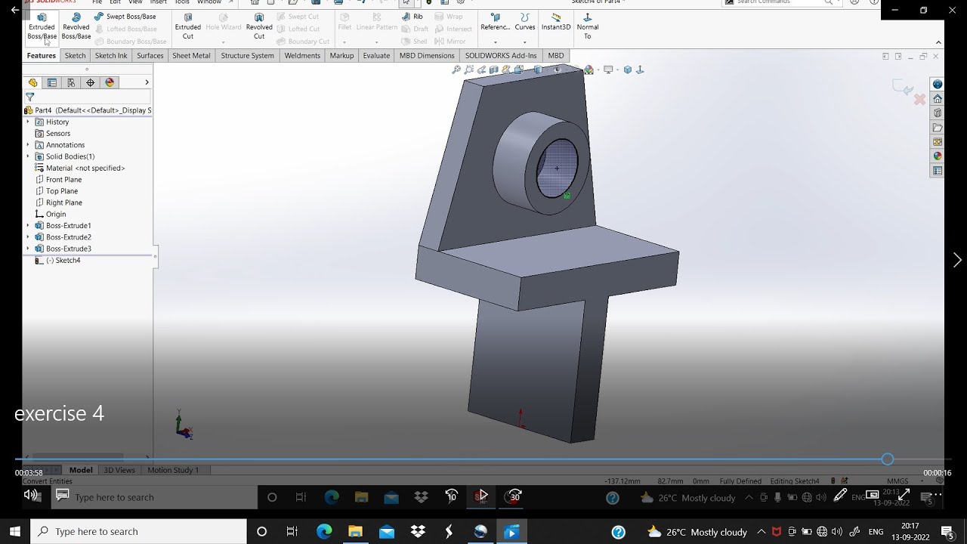The height and width of the screenshot is (544, 967).
Task: Activate the Extruded Cut tool
Action: [188, 26]
